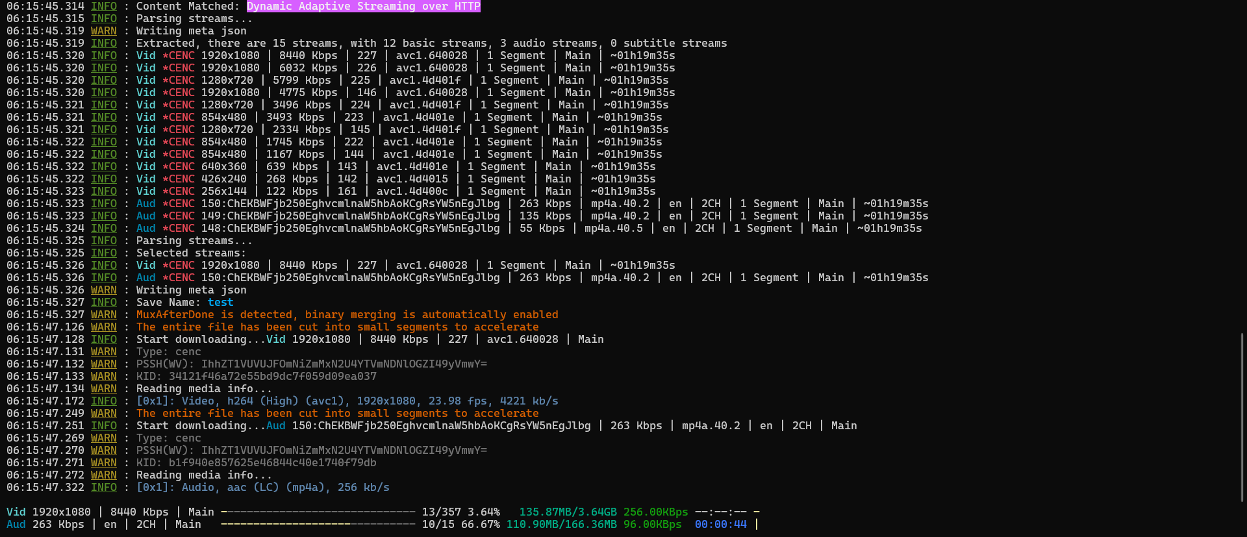
Task: Select the '10/15 66.67%' segment progress text
Action: [x=461, y=525]
